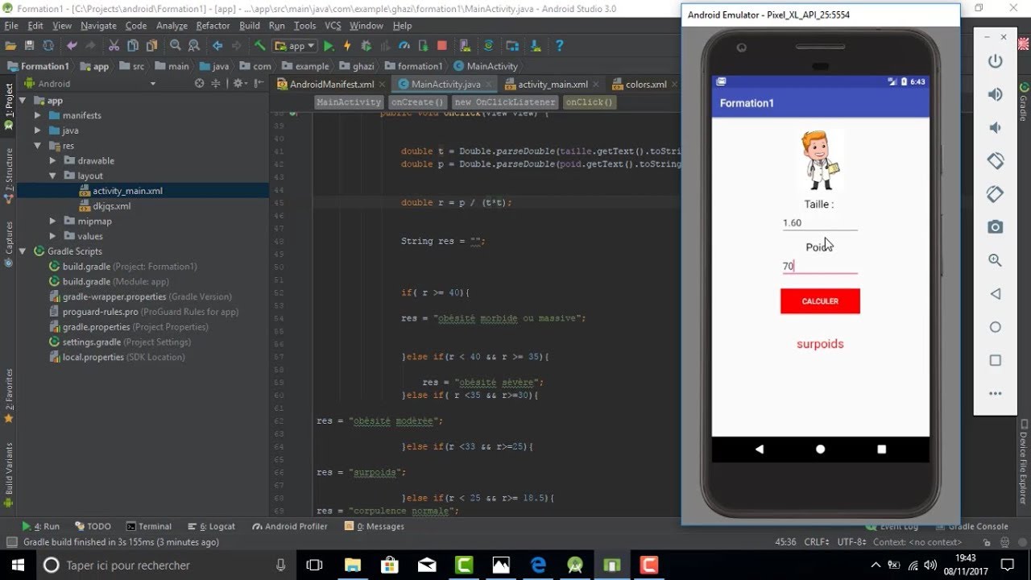The height and width of the screenshot is (580, 1031).
Task: Click the emulator Volume Up icon
Action: (x=996, y=94)
